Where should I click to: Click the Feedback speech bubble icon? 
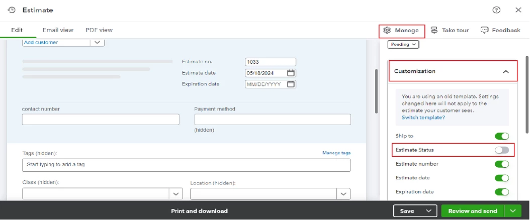tap(484, 30)
